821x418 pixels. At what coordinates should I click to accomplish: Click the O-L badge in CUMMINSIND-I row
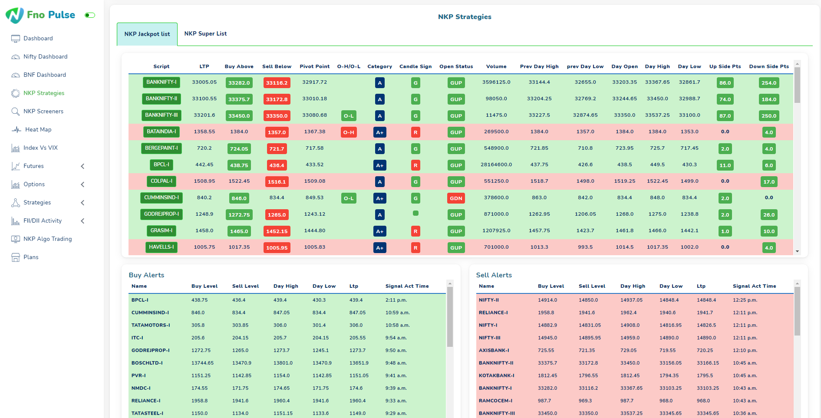(349, 198)
